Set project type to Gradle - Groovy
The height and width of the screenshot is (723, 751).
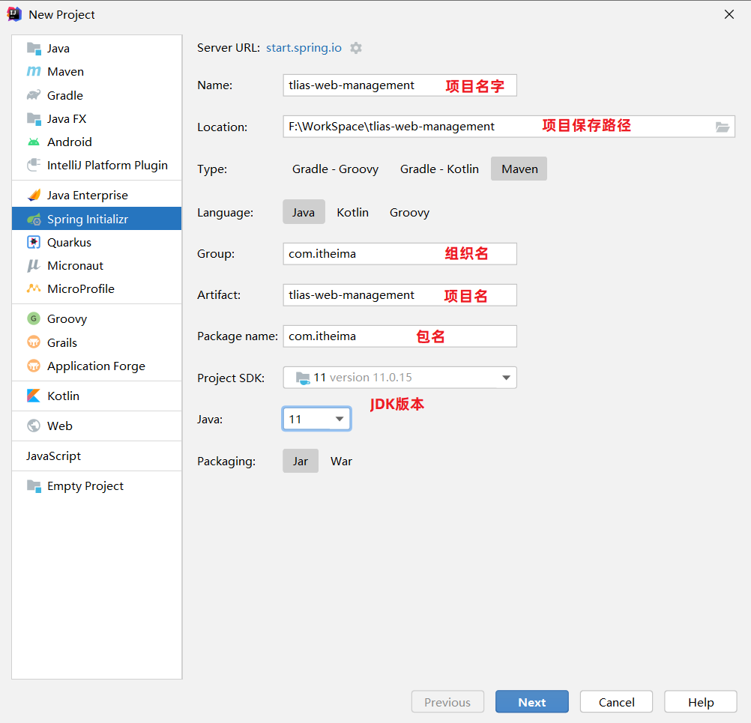335,169
